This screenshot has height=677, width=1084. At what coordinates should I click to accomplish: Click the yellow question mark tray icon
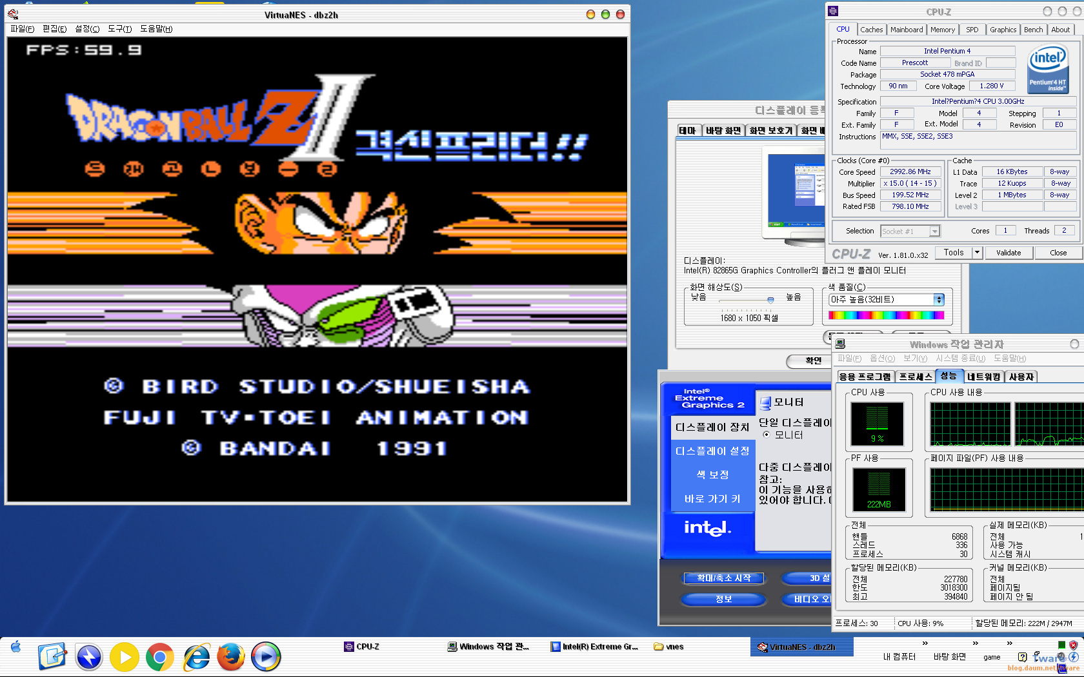pos(1022,657)
